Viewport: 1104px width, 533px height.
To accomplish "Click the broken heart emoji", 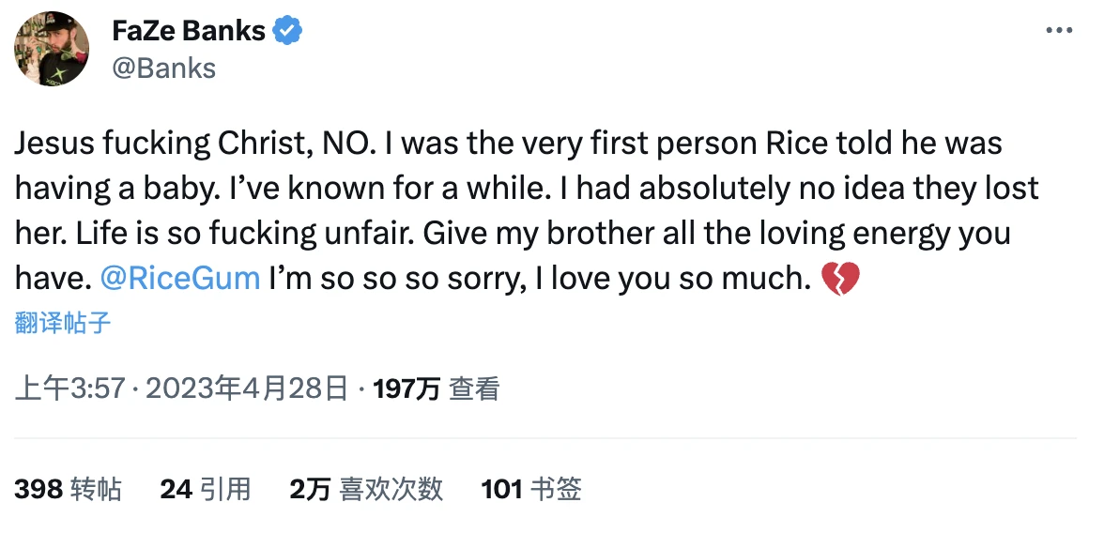I will [x=840, y=279].
